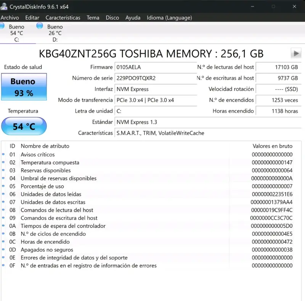Image resolution: width=305 pixels, height=301 pixels.
Task: Click status dot for Reservas disponibles row
Action: (3, 170)
